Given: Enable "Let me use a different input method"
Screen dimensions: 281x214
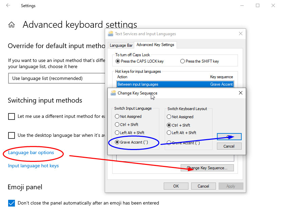Looking at the screenshot, I should (12, 116).
